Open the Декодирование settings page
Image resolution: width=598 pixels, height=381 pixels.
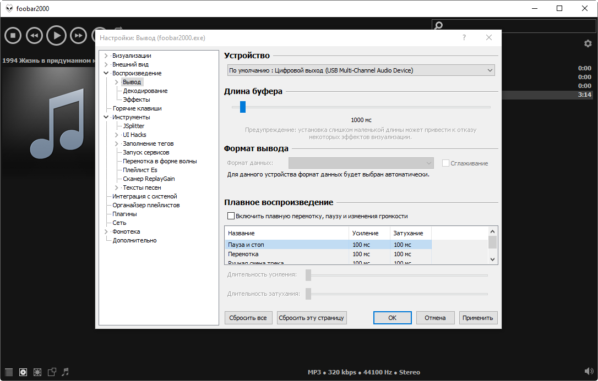pyautogui.click(x=145, y=91)
